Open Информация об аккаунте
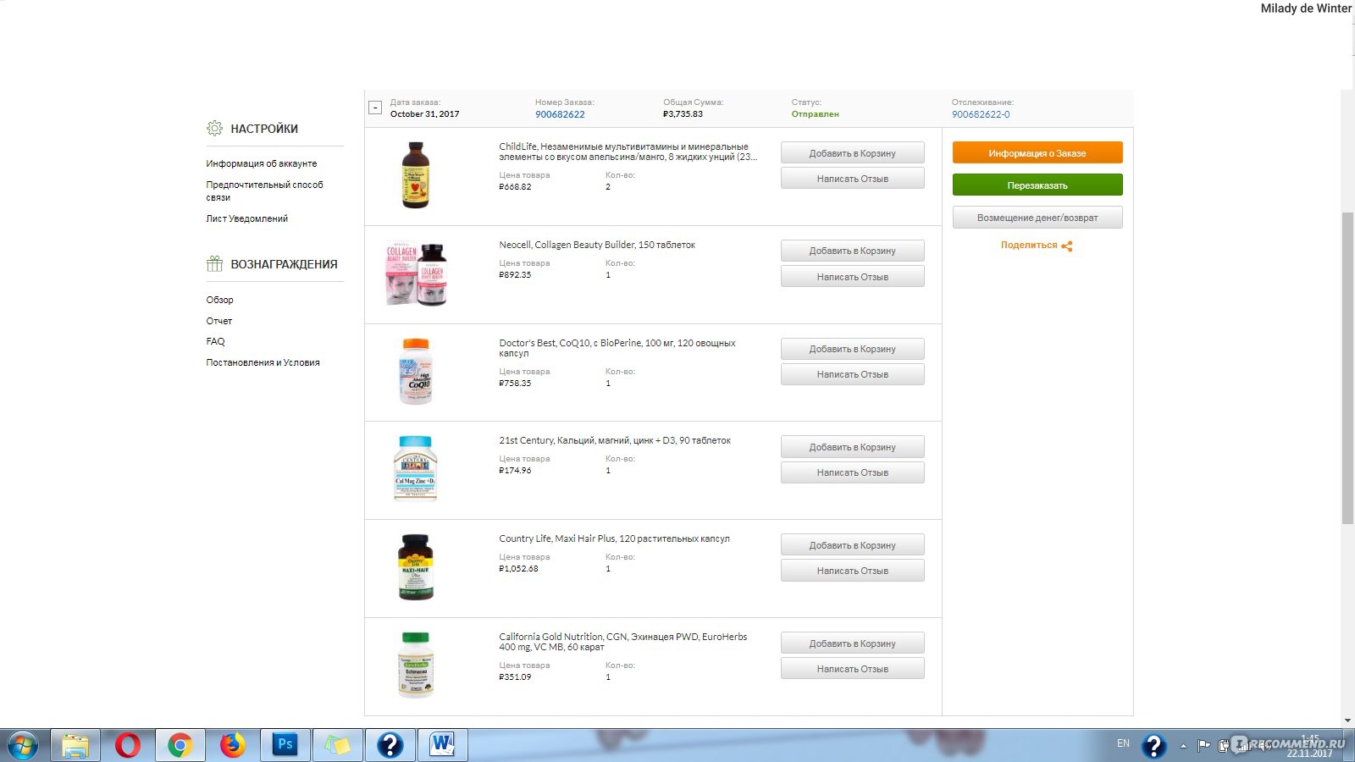This screenshot has width=1355, height=762. pos(262,163)
